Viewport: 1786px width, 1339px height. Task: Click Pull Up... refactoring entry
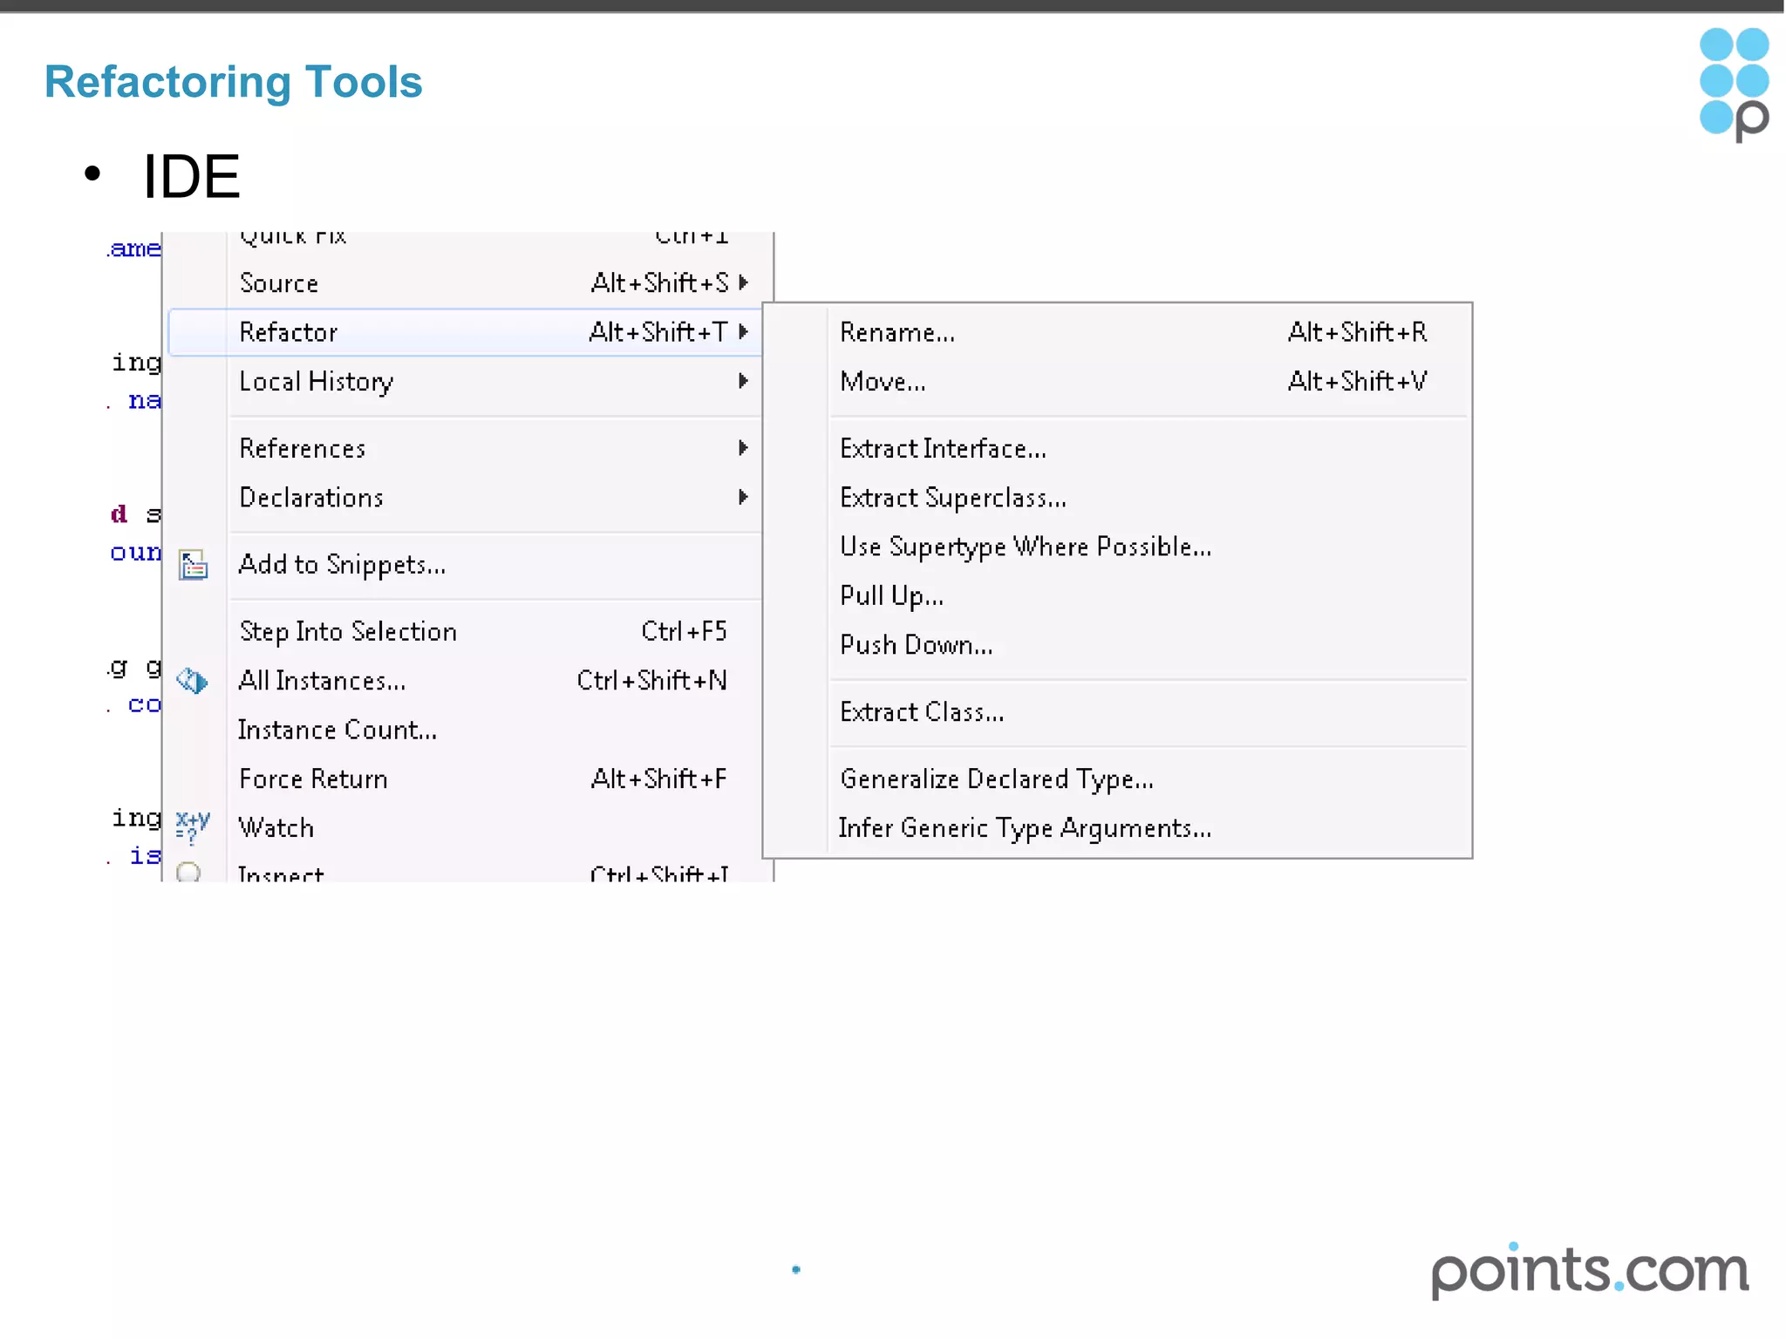click(891, 596)
